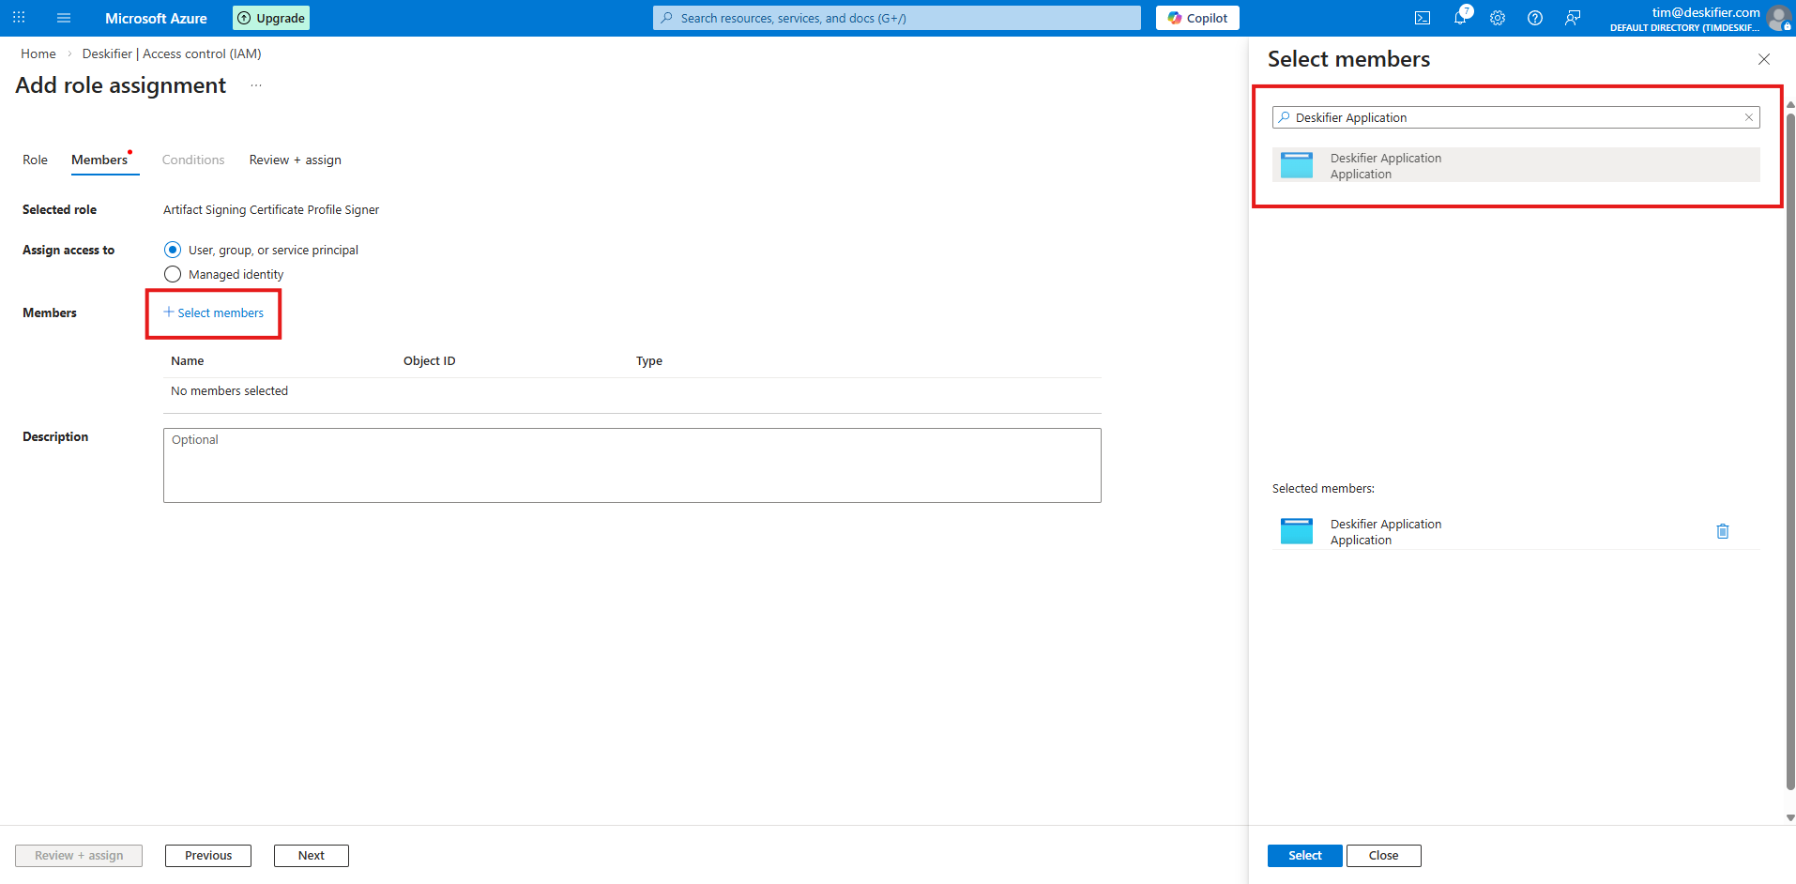Click the Select members link
This screenshot has height=884, width=1796.
click(214, 312)
